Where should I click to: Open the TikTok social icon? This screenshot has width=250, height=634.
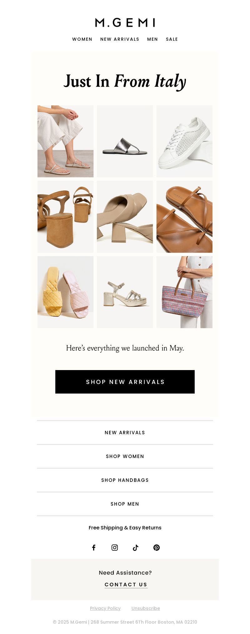tap(135, 548)
